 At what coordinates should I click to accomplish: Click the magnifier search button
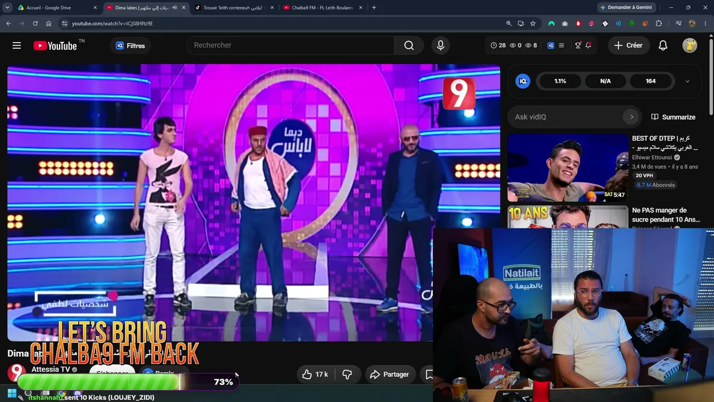tap(409, 45)
